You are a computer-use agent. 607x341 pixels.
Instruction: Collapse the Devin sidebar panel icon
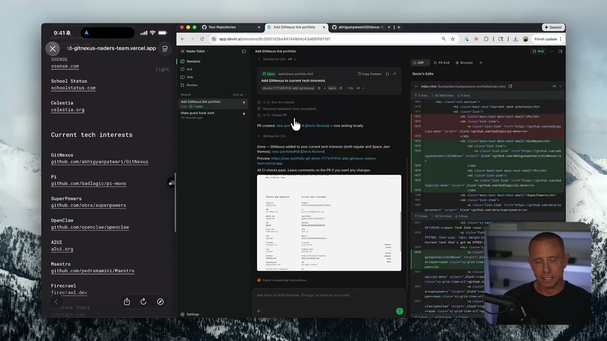pos(244,51)
